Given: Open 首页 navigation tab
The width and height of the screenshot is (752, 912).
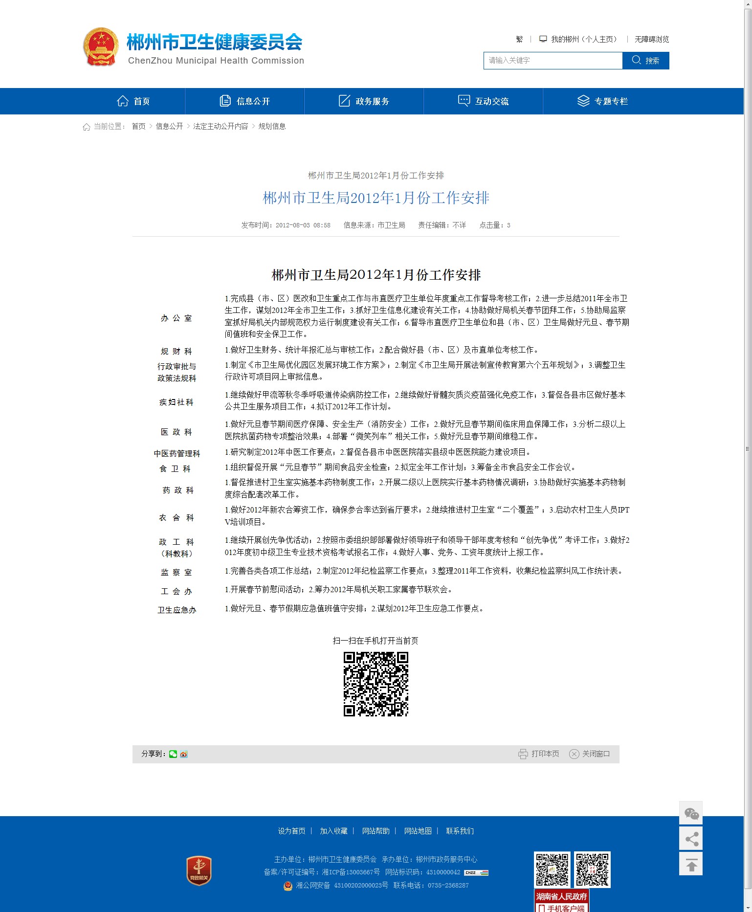Looking at the screenshot, I should (x=133, y=101).
